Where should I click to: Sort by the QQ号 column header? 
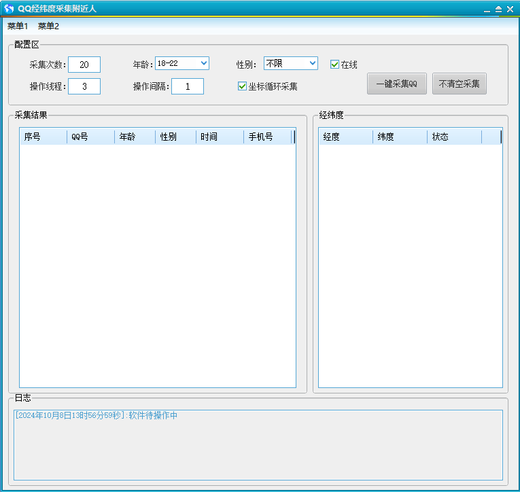point(90,137)
